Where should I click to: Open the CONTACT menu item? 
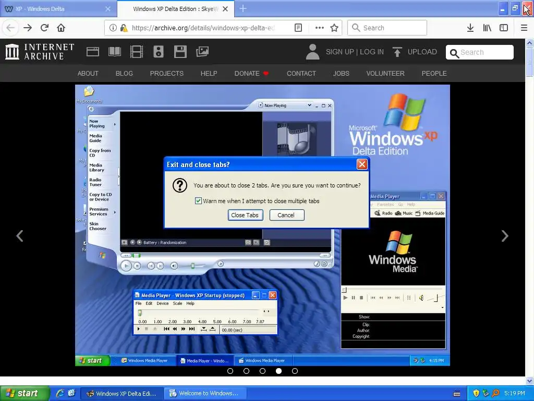tap(301, 73)
